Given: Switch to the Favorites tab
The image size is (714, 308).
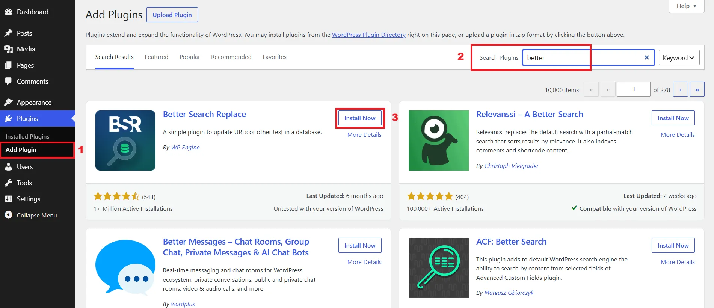Looking at the screenshot, I should (275, 57).
